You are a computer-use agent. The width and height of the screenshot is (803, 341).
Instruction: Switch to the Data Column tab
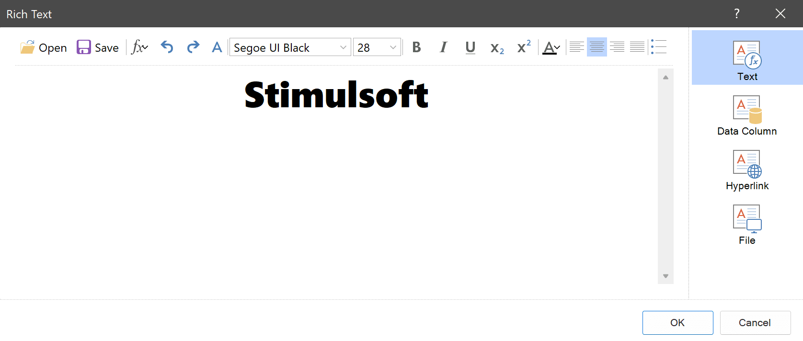(x=747, y=116)
